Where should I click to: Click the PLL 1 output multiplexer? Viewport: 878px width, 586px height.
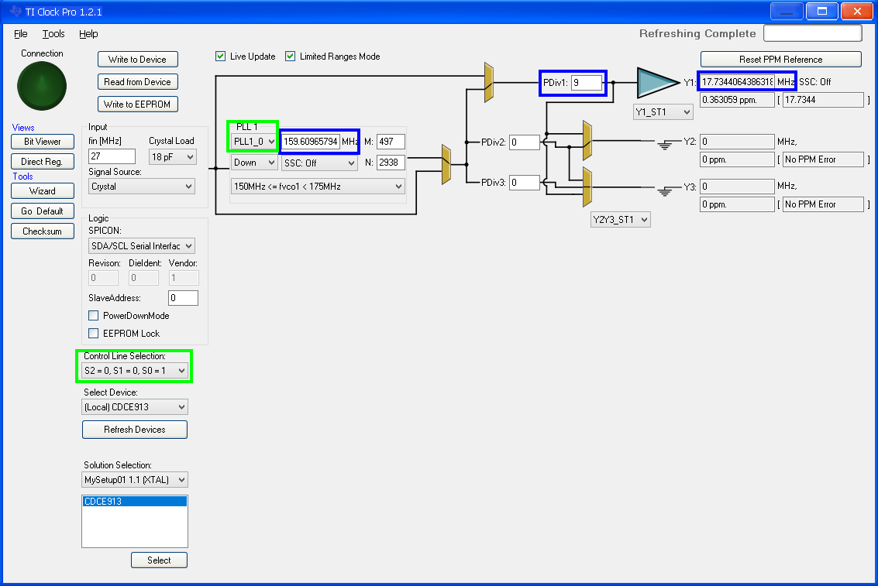(446, 164)
